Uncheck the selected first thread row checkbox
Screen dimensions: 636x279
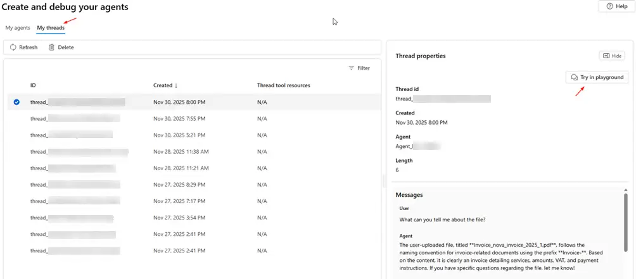pos(16,102)
